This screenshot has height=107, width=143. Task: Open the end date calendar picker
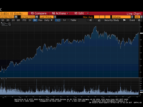coord(37,17)
